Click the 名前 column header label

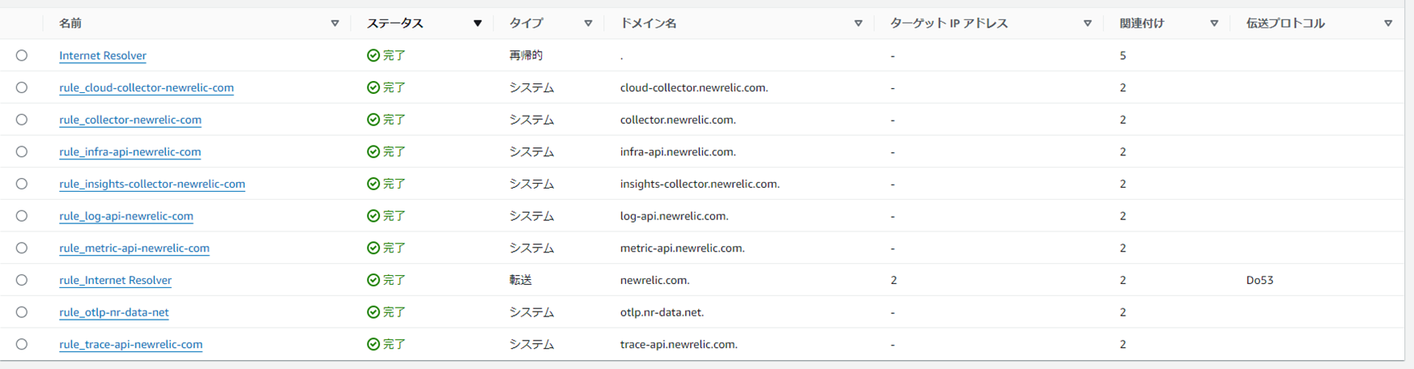(70, 23)
